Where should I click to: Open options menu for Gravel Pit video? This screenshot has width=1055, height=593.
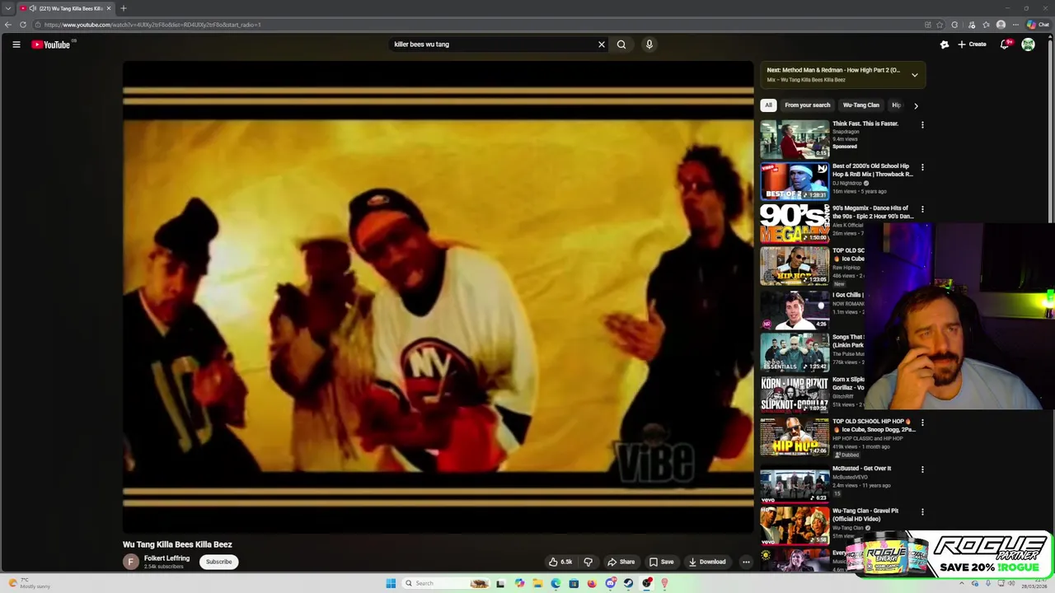pos(922,512)
